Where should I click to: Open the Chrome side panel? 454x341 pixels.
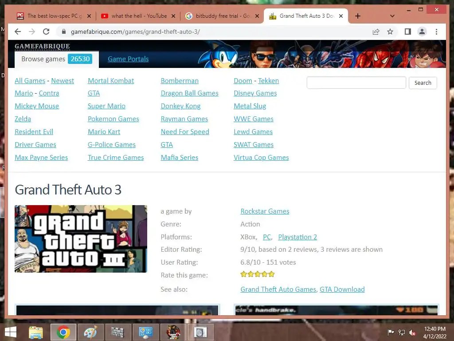pyautogui.click(x=408, y=32)
